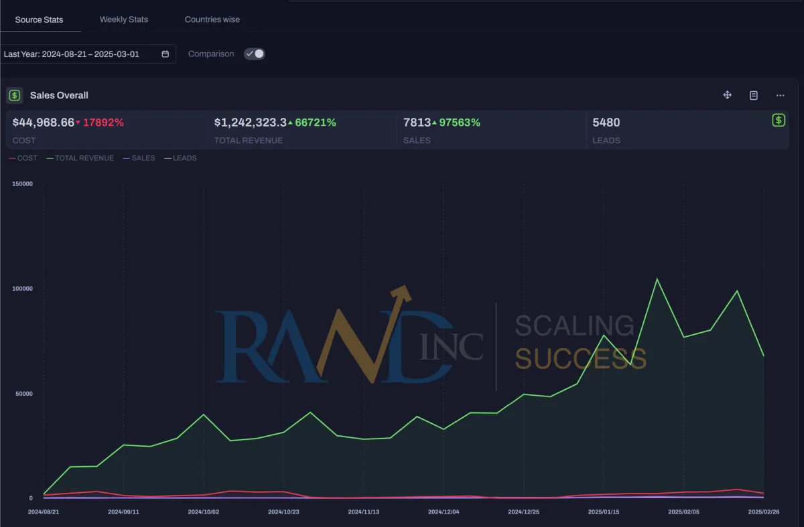
Task: Click the $1,242,323.3 total revenue value
Action: 251,123
